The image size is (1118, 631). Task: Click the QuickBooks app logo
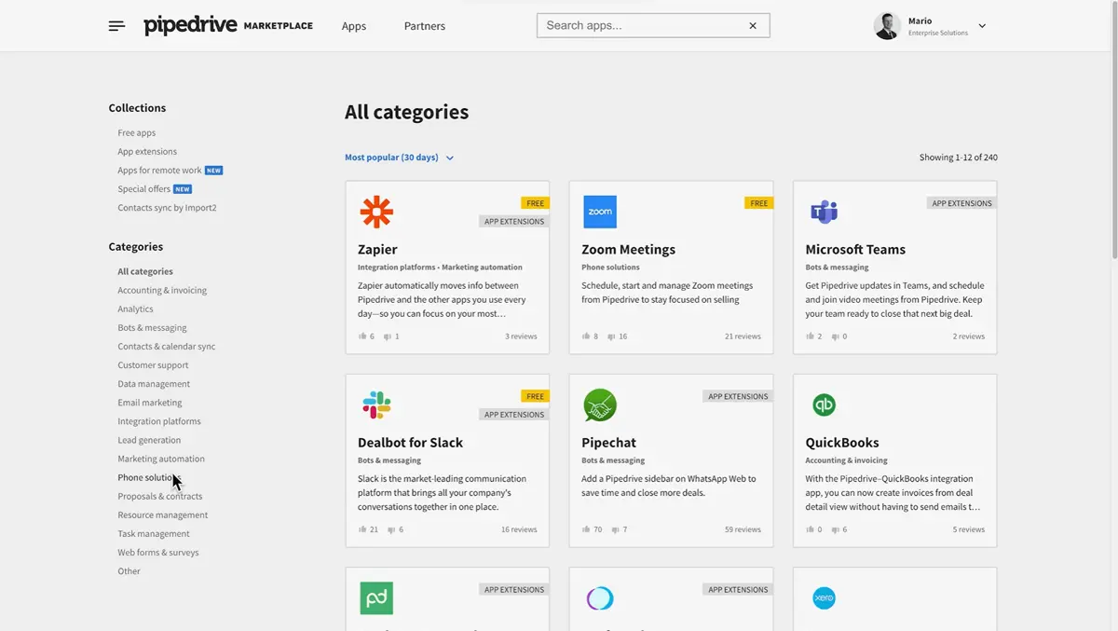tap(824, 405)
